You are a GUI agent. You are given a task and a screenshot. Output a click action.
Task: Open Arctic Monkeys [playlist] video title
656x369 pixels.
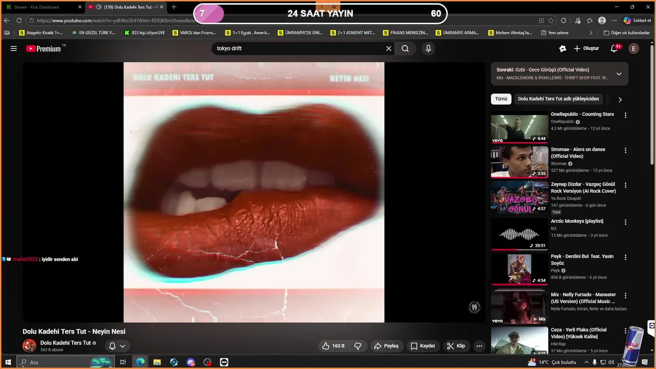point(577,221)
